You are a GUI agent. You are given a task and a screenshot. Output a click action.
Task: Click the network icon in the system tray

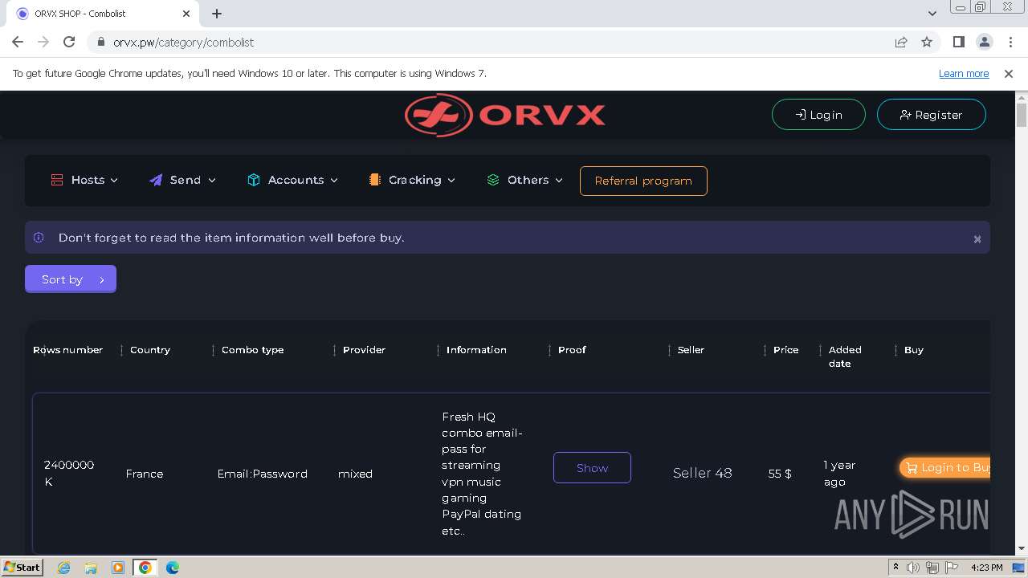tap(932, 568)
